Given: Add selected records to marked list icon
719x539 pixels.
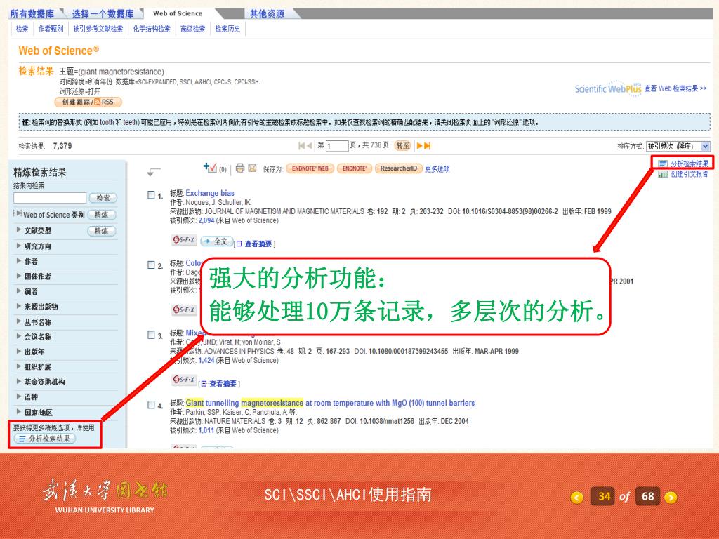Looking at the screenshot, I should tap(210, 168).
